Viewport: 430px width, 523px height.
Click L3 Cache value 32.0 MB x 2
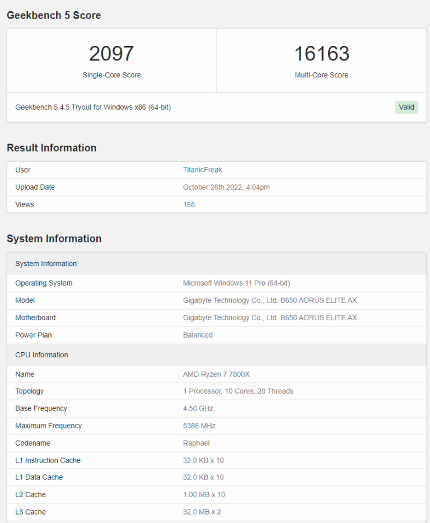point(202,512)
